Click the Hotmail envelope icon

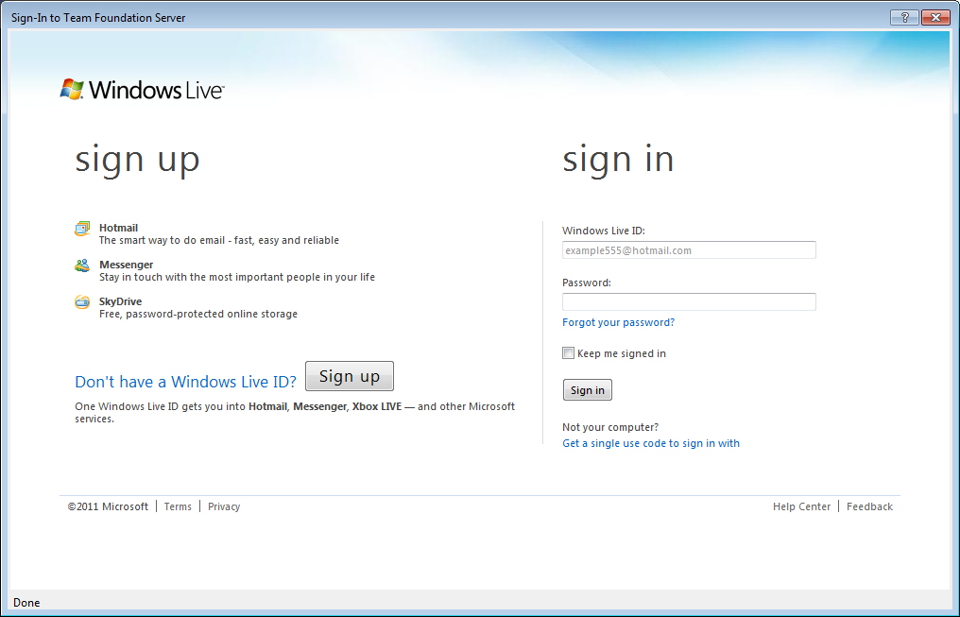83,229
